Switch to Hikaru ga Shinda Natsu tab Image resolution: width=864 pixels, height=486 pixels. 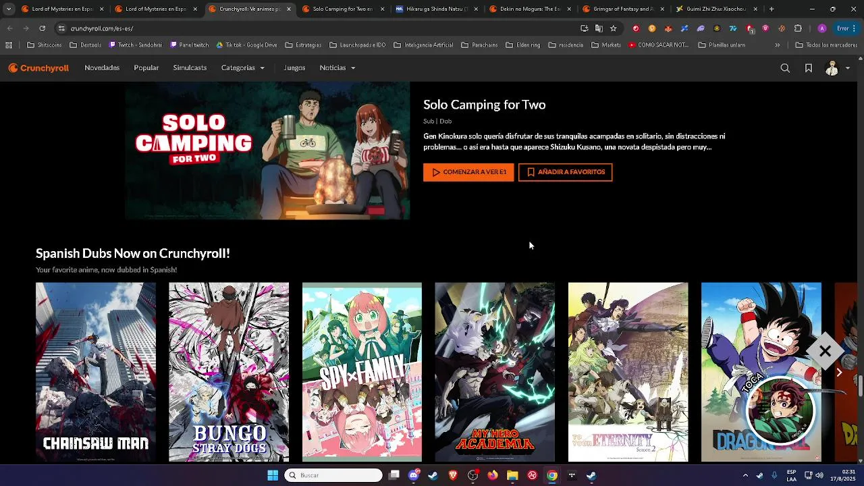(437, 9)
